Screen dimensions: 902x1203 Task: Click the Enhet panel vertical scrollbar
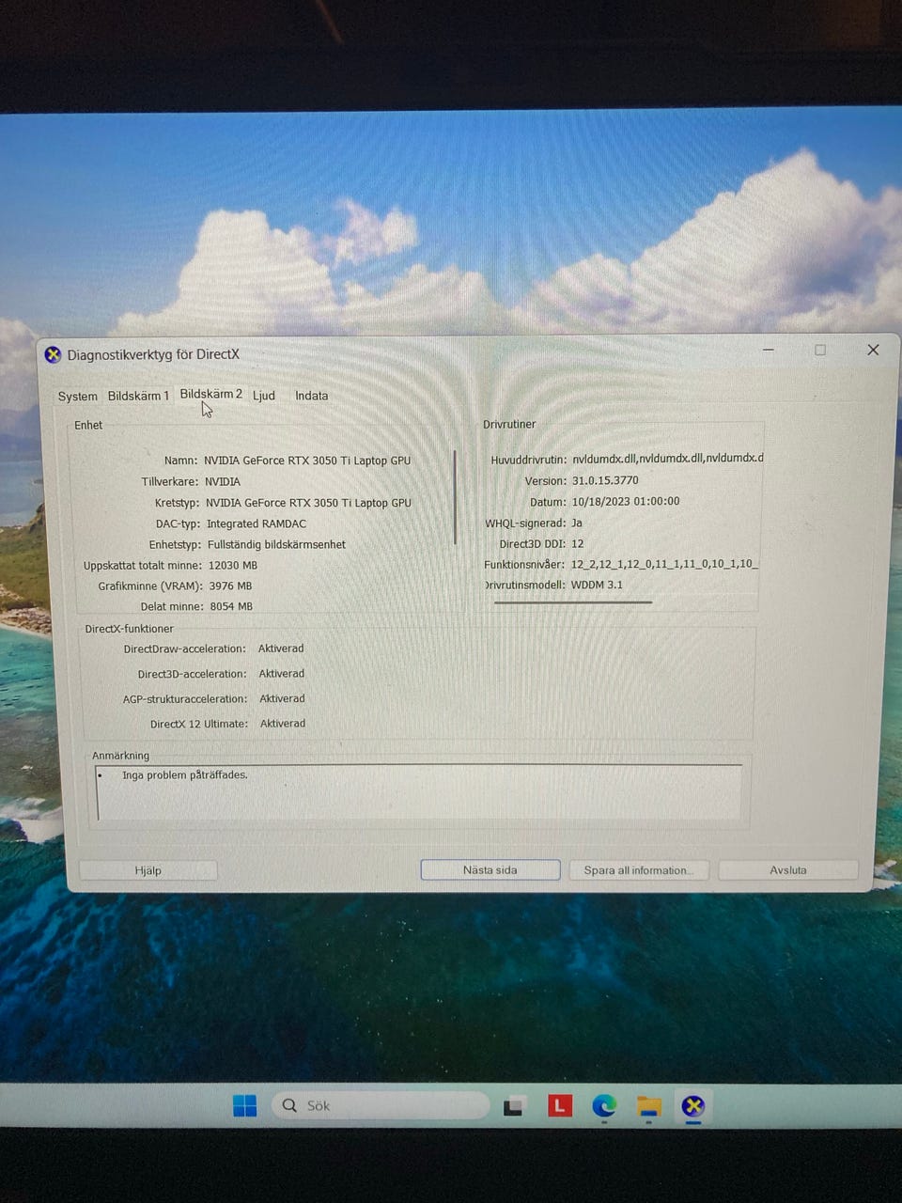455,496
